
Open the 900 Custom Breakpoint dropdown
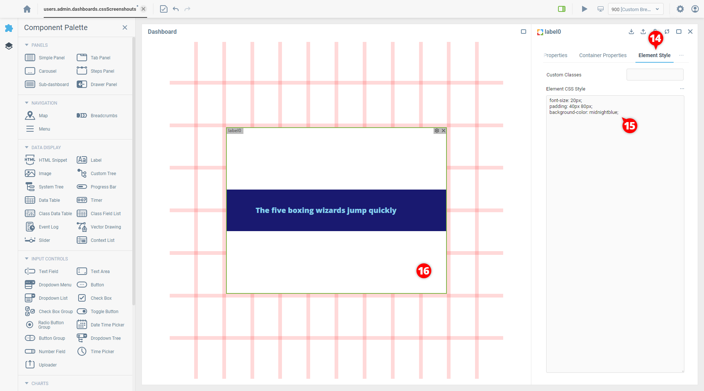[635, 9]
